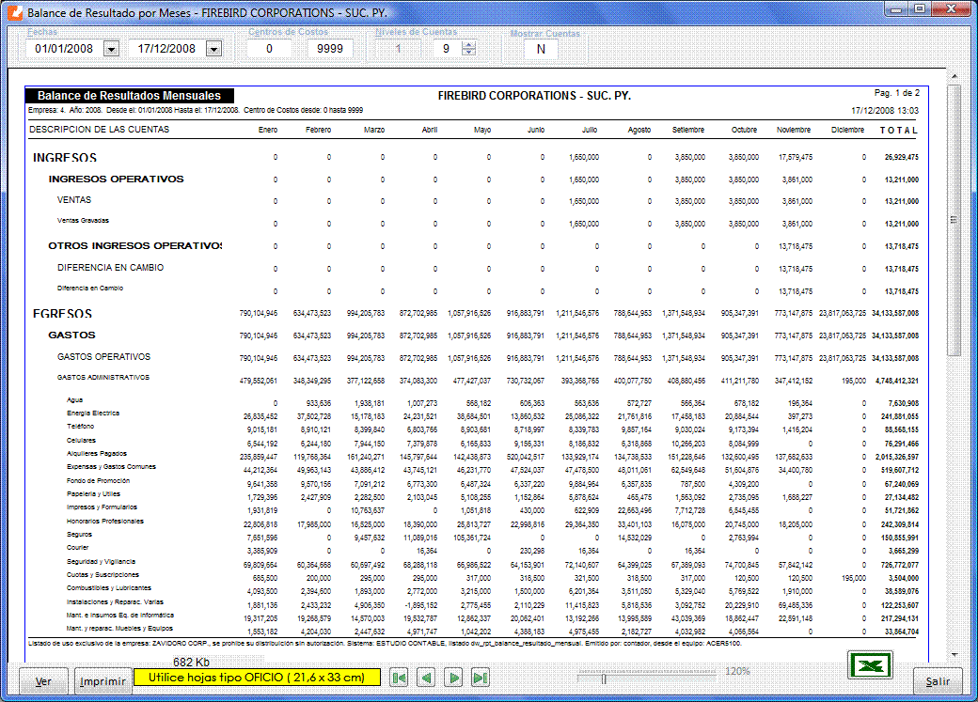This screenshot has width=978, height=702.
Task: Click the Mostrar Cuentas N field
Action: point(540,50)
